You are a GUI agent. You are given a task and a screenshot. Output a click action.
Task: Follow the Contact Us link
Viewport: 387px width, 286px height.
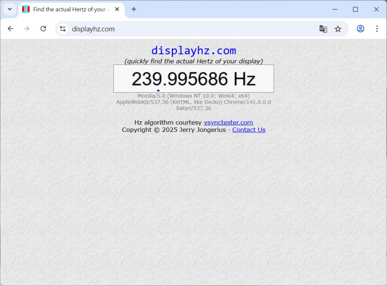coord(248,130)
